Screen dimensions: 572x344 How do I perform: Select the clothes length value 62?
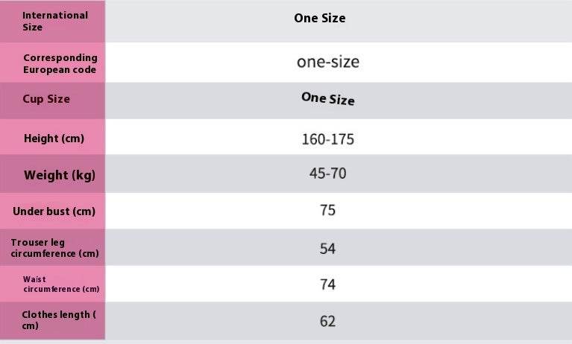(x=327, y=322)
